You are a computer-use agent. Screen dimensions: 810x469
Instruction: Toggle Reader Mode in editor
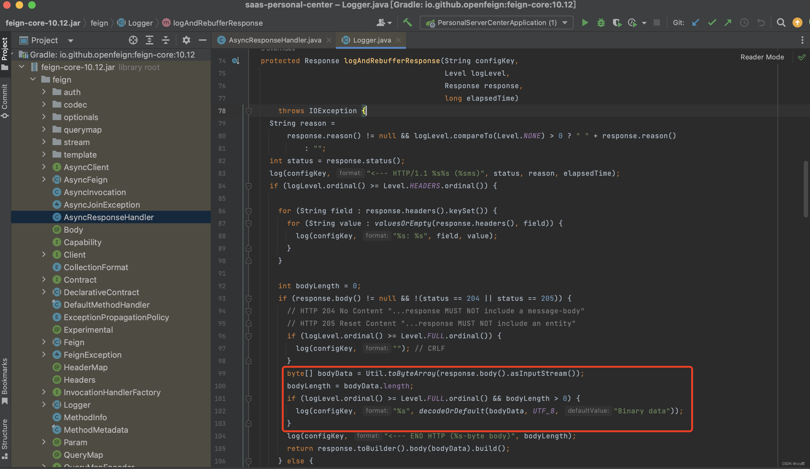pos(762,57)
